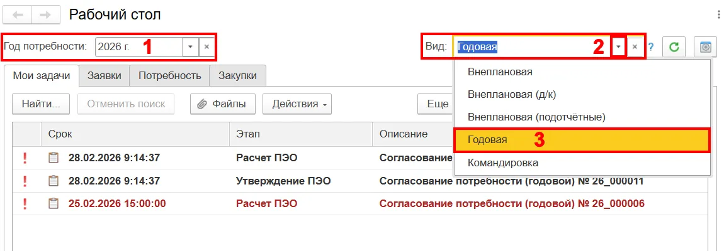Select task № 26_000006 description
Screen dimensions: 724x251
[512, 203]
